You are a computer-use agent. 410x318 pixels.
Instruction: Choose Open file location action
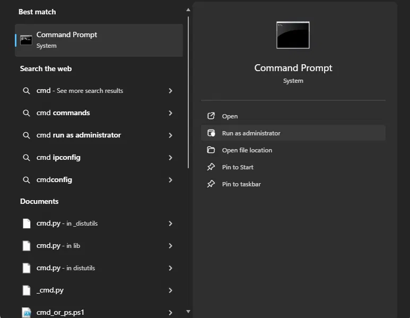[x=247, y=150]
